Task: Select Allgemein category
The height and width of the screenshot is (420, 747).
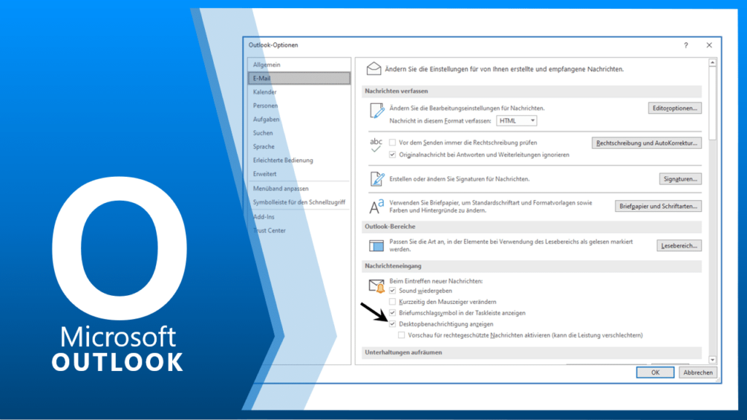Action: pos(299,64)
